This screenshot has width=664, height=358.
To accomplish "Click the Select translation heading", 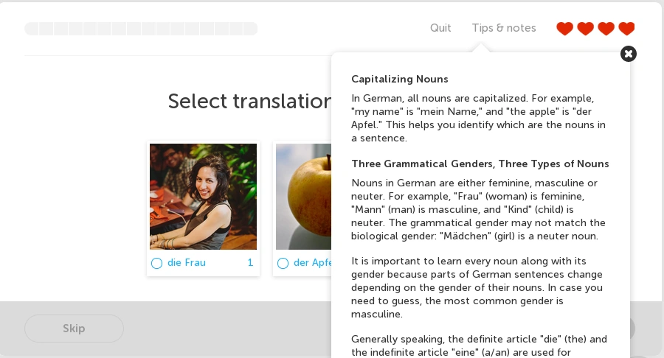I will [x=249, y=101].
